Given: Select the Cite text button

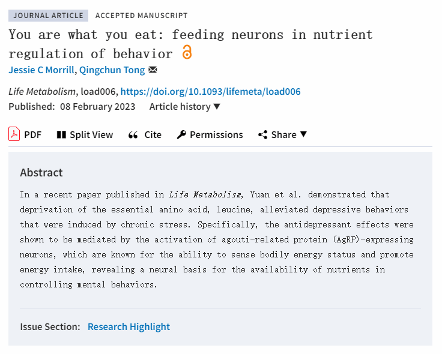Looking at the screenshot, I should pos(153,135).
